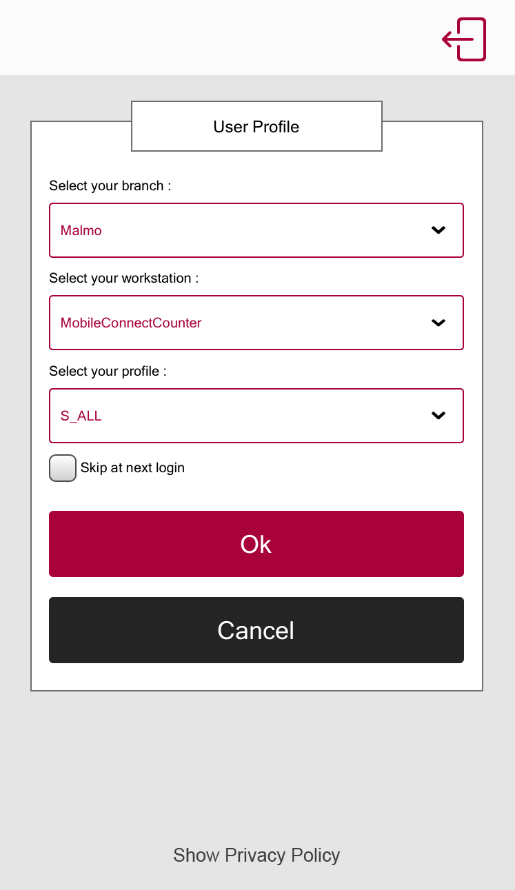515x890 pixels.
Task: Click the "Skip at next login" label text
Action: (132, 468)
